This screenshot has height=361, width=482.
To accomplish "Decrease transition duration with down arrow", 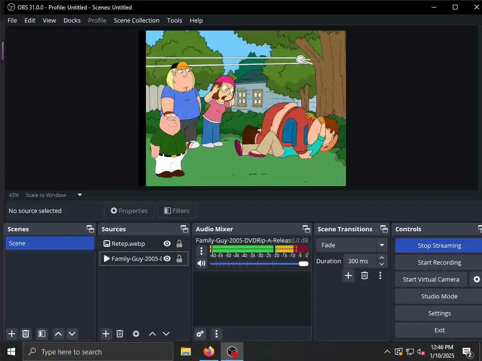I will coord(381,264).
